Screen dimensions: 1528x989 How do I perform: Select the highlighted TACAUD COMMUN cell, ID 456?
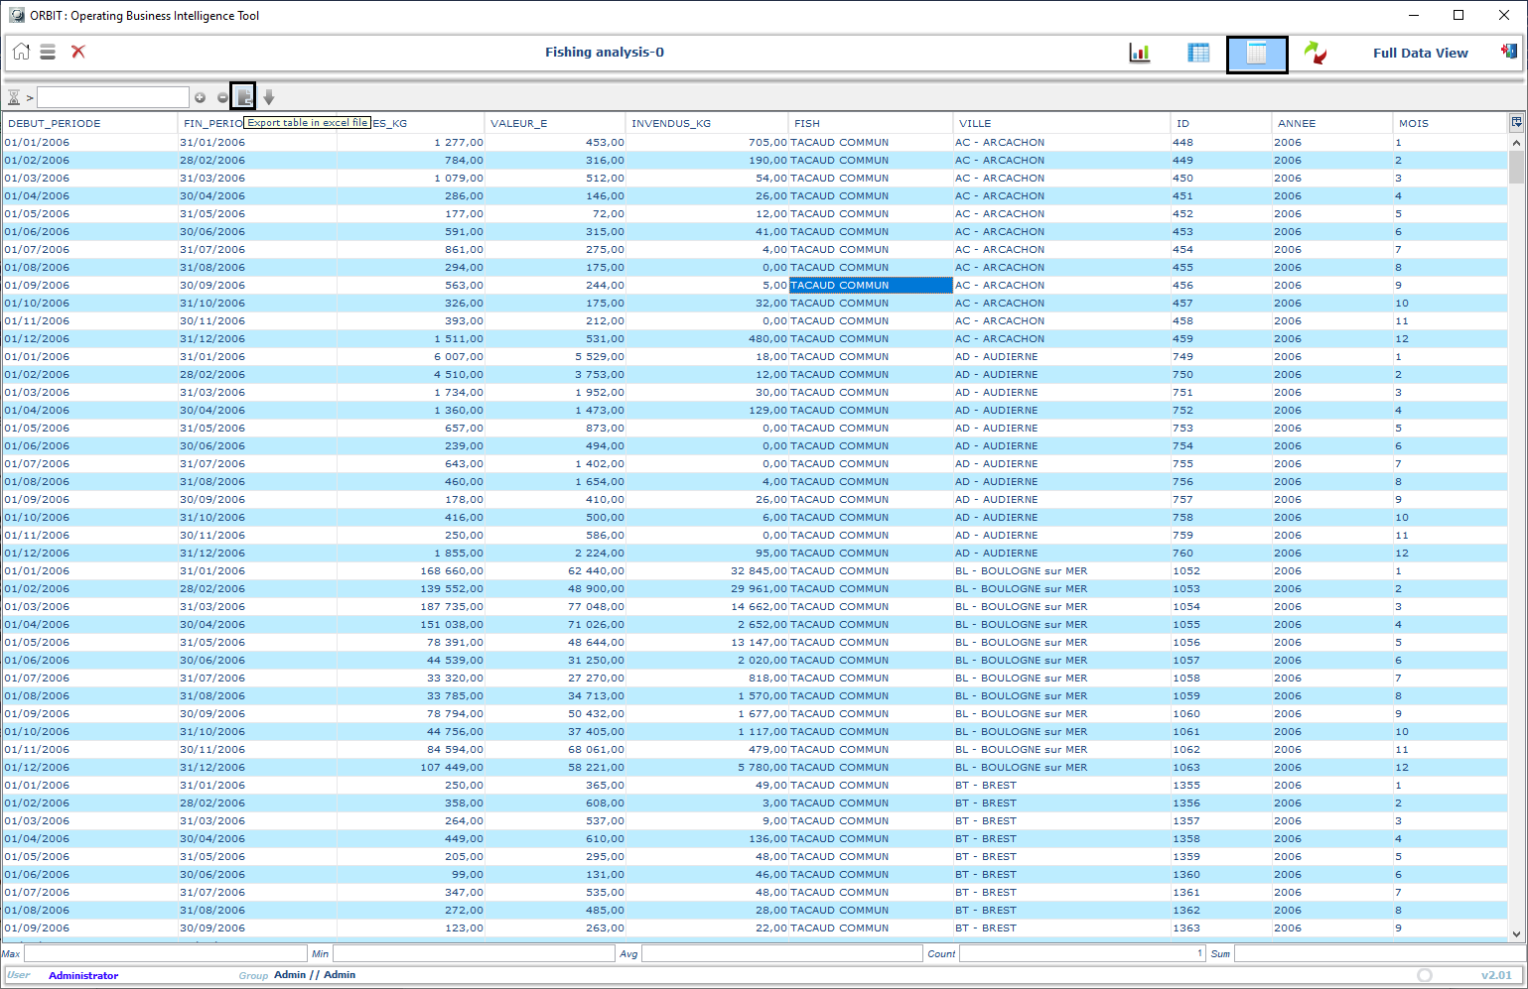871,285
